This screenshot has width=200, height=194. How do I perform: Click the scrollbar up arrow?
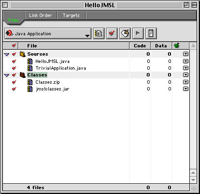coord(193,173)
